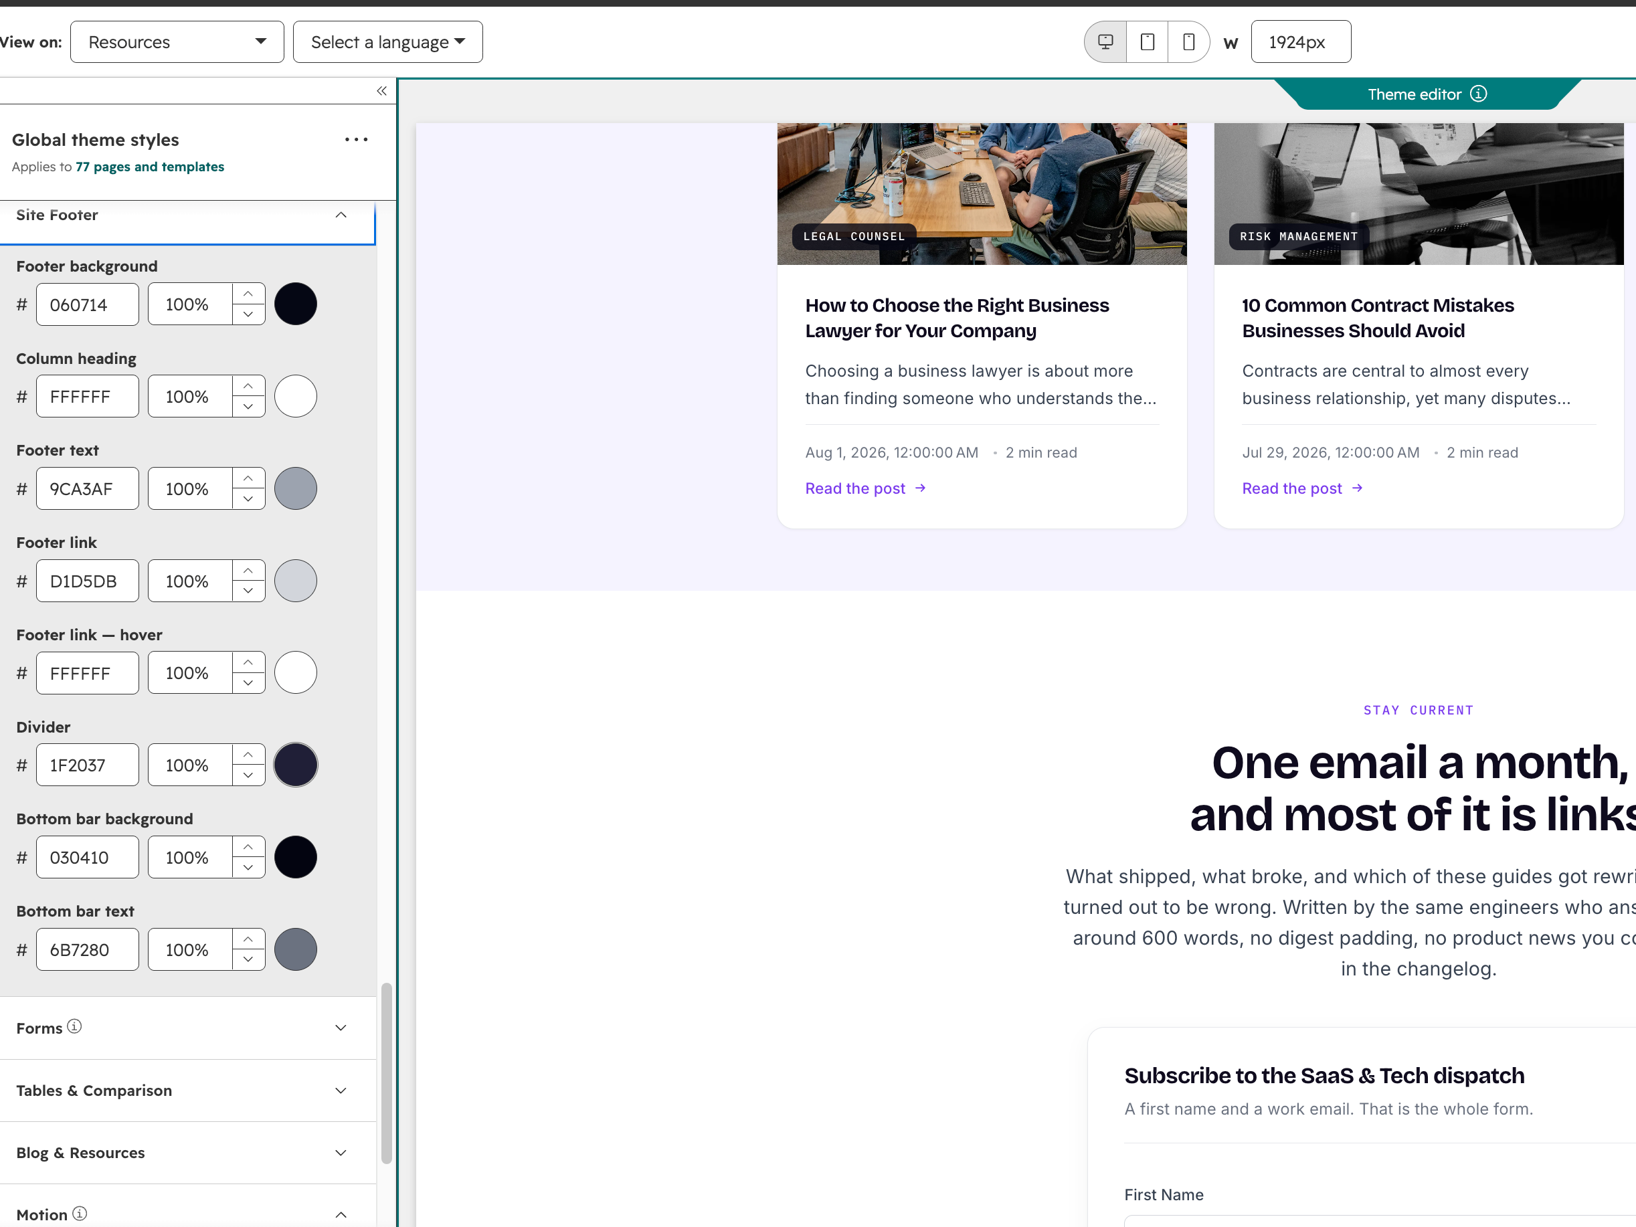Click the Motion info icon
1636x1227 pixels.
(79, 1213)
